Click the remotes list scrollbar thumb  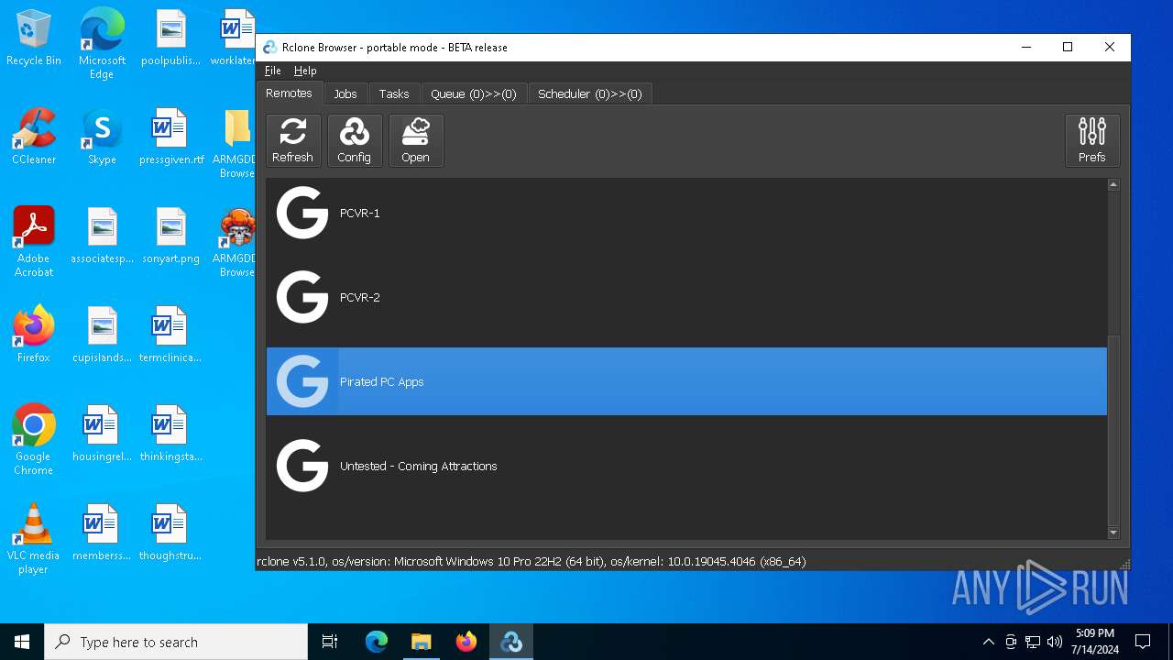1113,429
